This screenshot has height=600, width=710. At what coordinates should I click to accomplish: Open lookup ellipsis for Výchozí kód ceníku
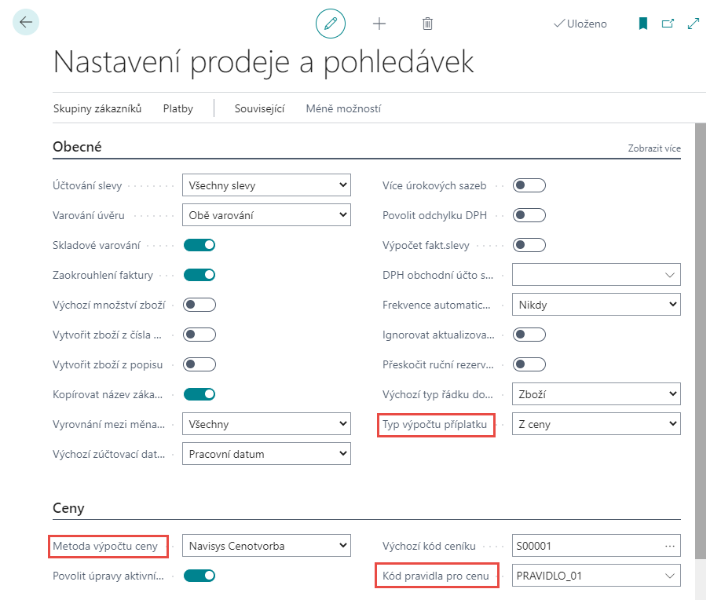[x=670, y=546]
